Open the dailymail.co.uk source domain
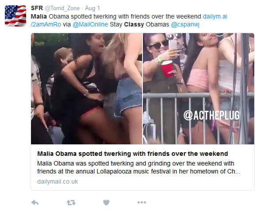The height and width of the screenshot is (211, 260). point(58,181)
